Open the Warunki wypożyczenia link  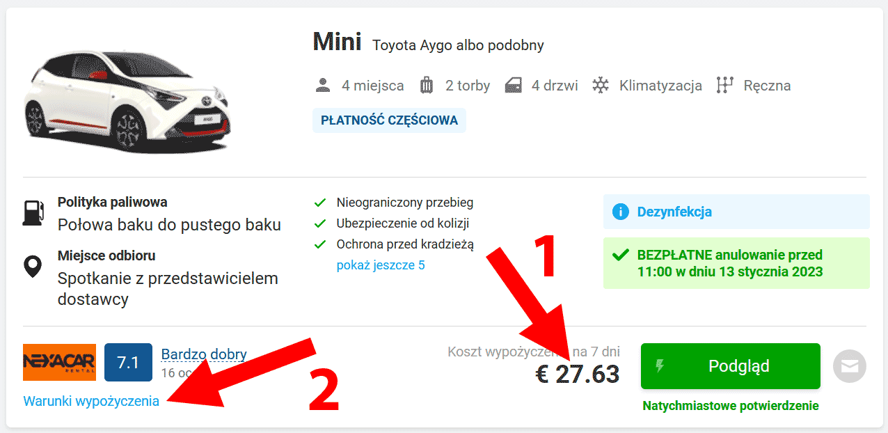click(x=91, y=401)
